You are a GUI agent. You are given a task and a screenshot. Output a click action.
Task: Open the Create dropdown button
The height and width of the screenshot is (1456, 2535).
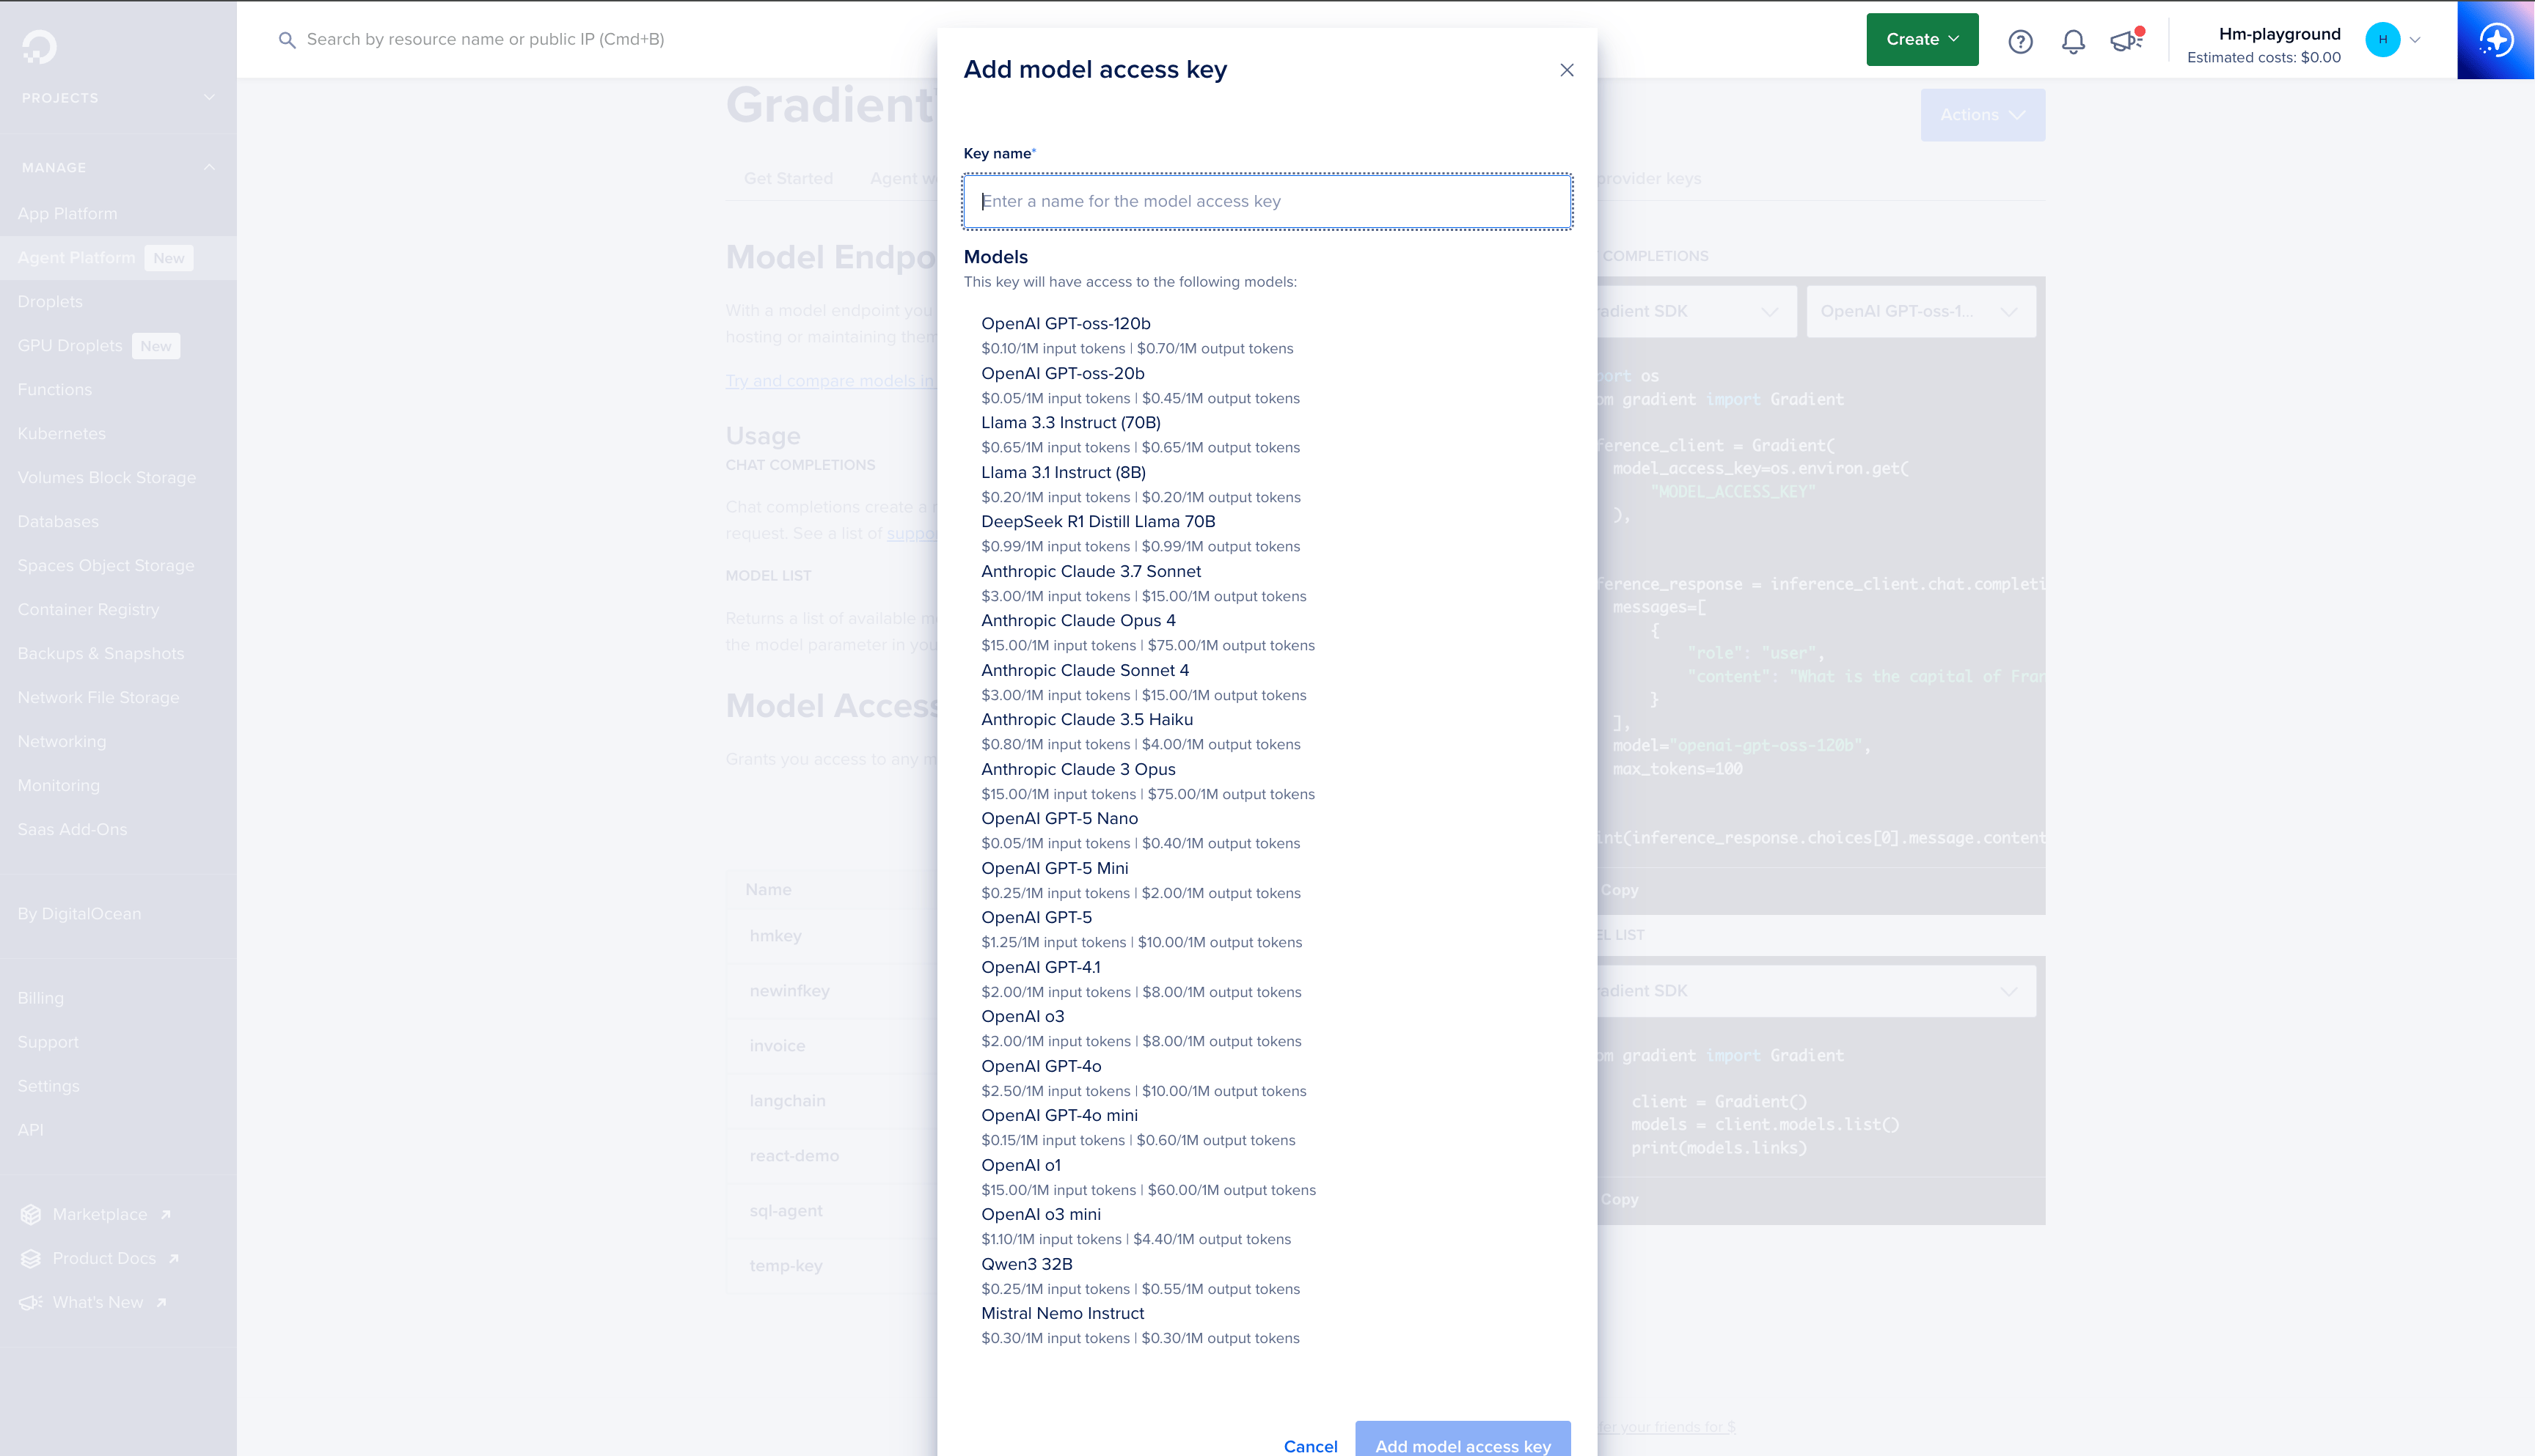pos(1922,40)
